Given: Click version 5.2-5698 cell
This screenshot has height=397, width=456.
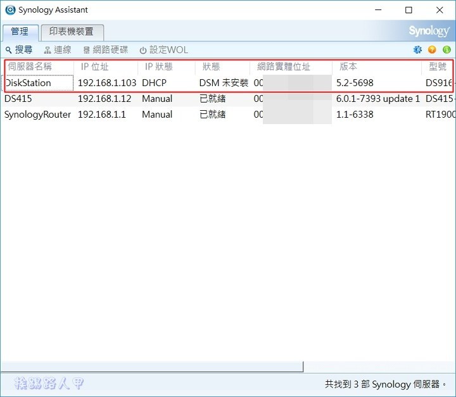Looking at the screenshot, I should pyautogui.click(x=355, y=83).
